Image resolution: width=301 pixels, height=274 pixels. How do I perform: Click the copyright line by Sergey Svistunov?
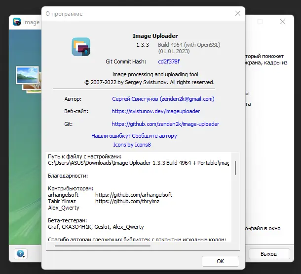coord(150,82)
